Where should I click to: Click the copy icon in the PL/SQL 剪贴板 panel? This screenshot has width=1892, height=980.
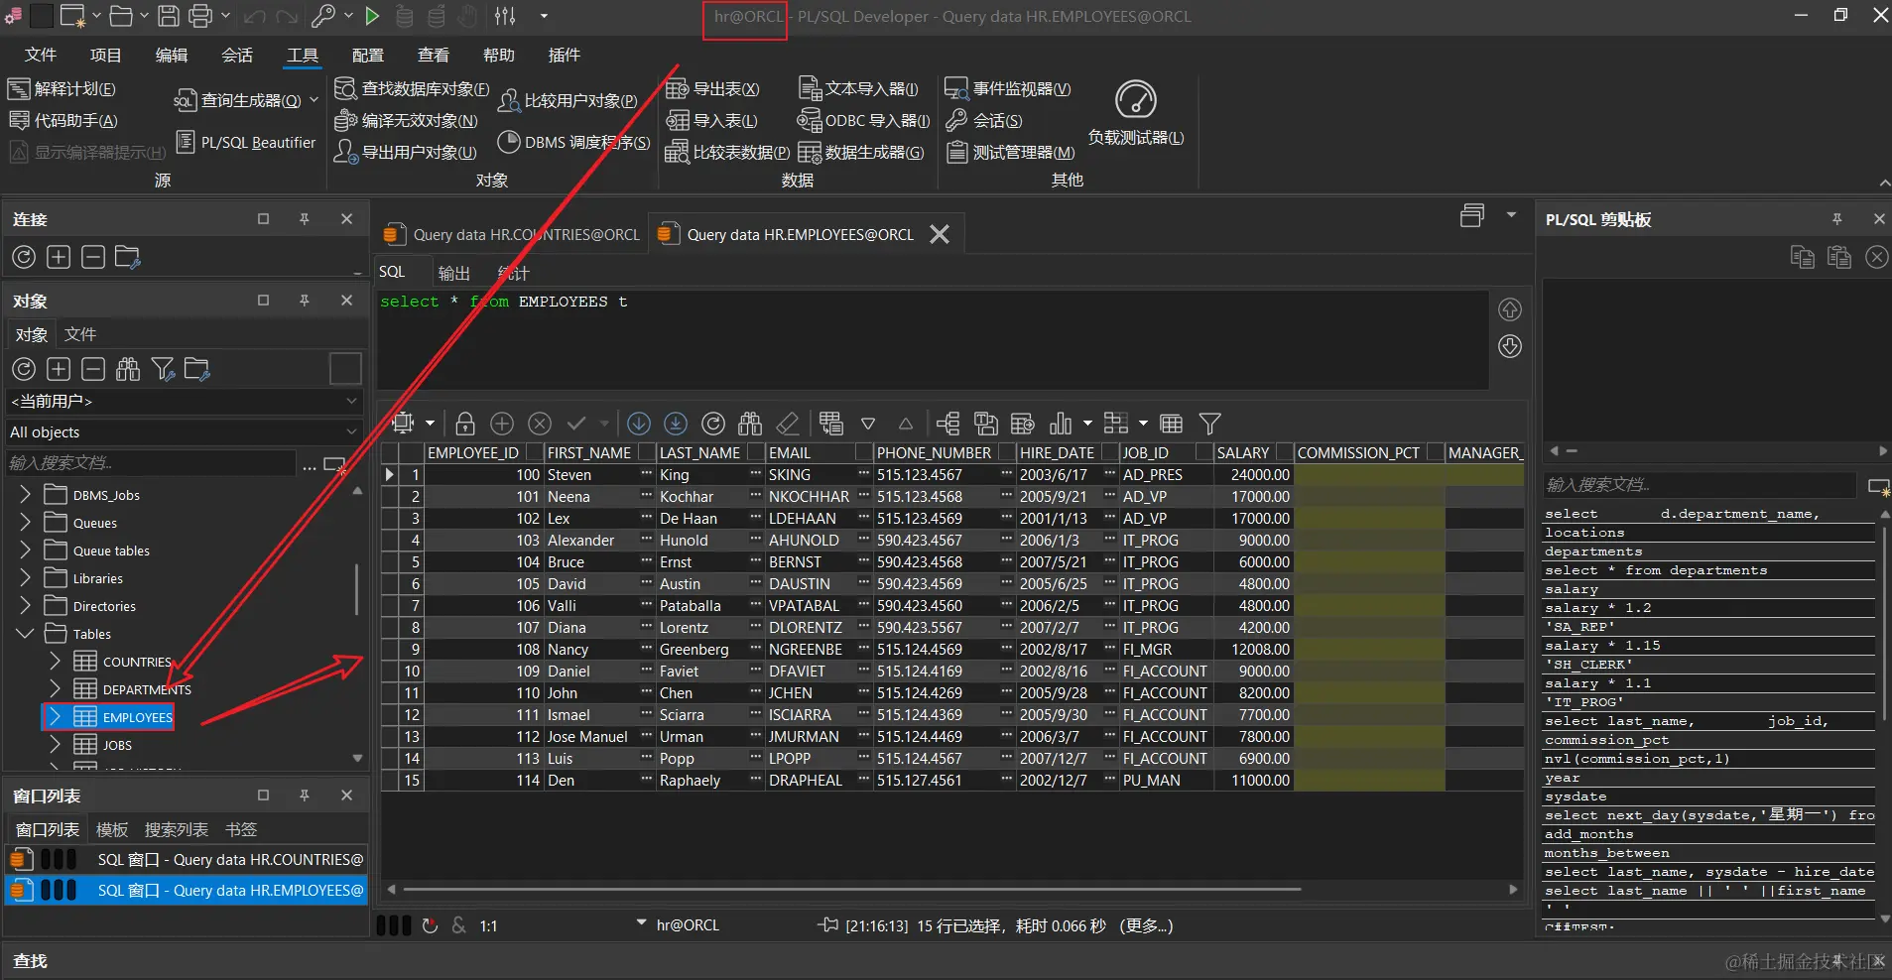click(x=1803, y=257)
